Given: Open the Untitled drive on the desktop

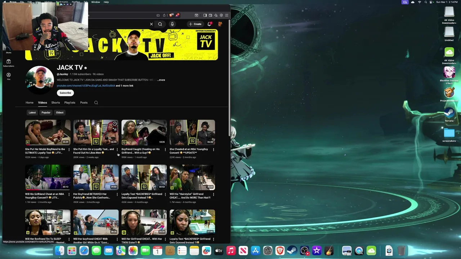Looking at the screenshot, I should point(449,34).
